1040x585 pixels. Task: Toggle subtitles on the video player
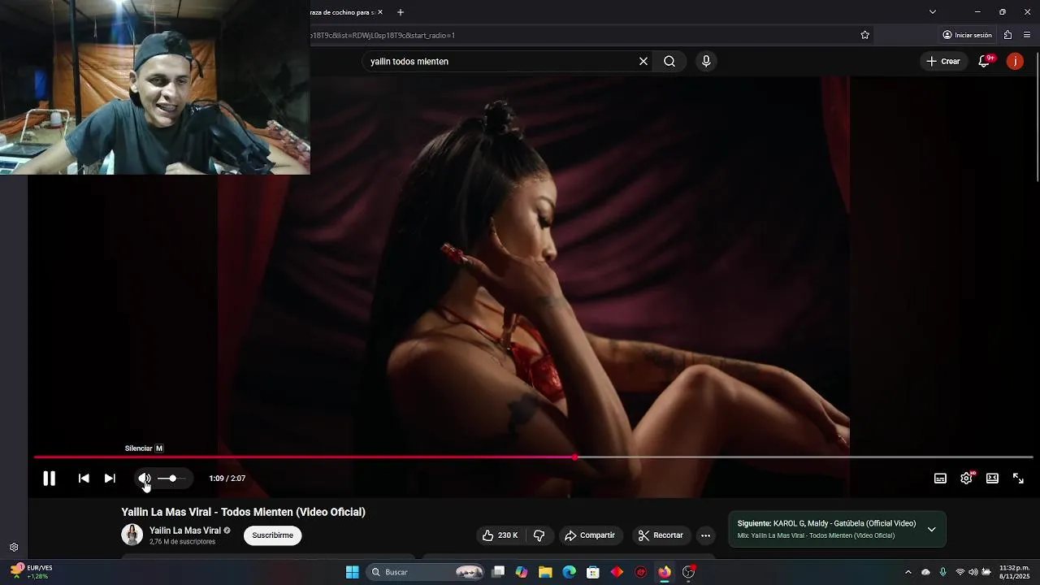(x=940, y=479)
